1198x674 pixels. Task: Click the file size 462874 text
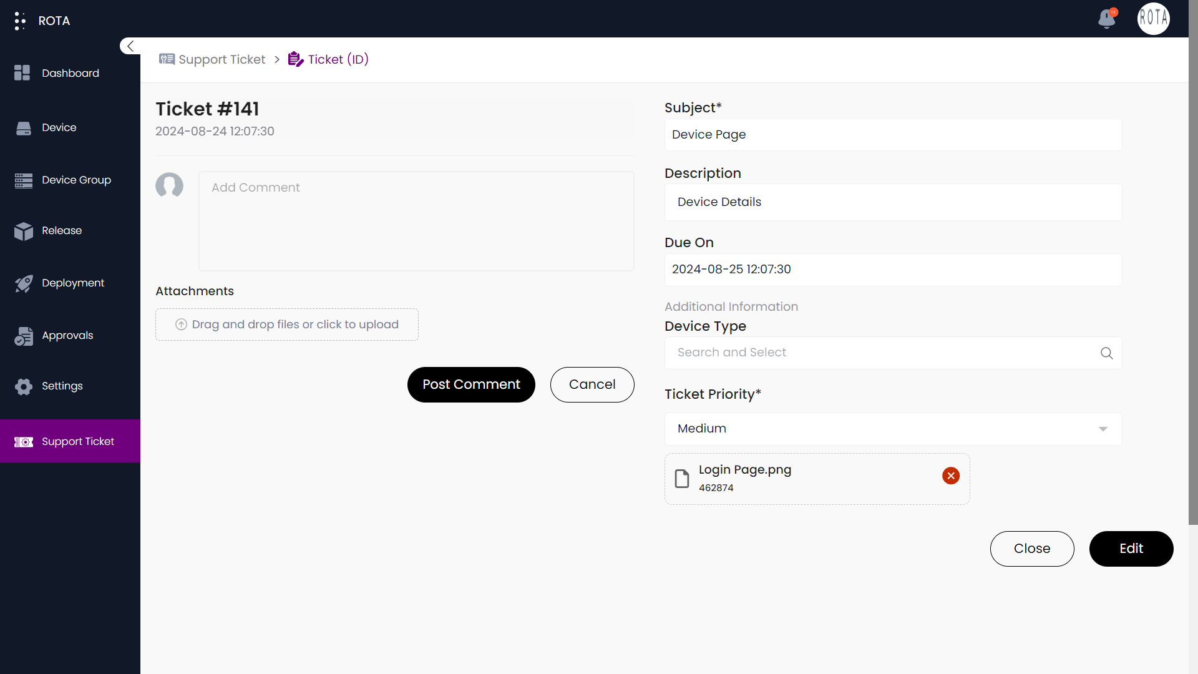pos(716,488)
